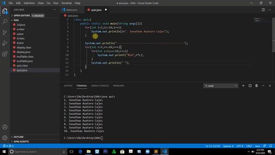Click the taskbar clock showing 6:52 PM
275x155 pixels.
click(260, 152)
